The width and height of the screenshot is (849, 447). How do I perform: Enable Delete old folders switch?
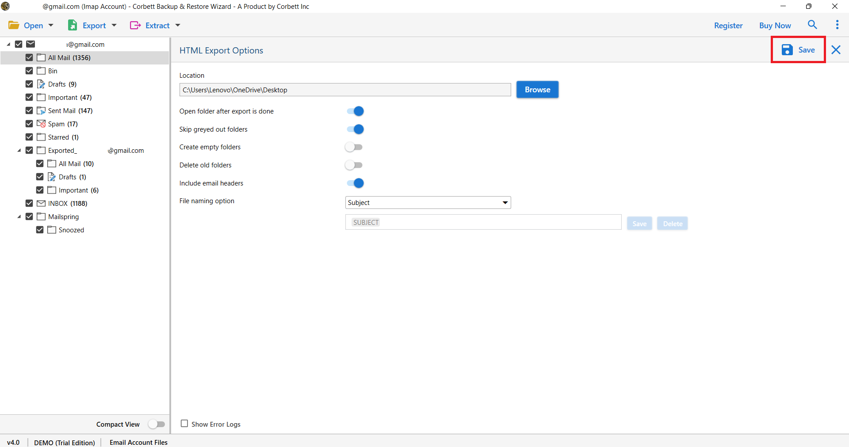354,165
